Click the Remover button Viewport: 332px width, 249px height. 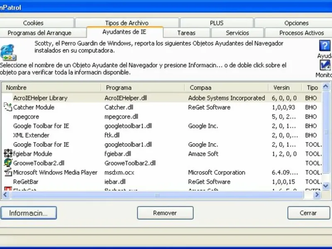tap(165, 213)
